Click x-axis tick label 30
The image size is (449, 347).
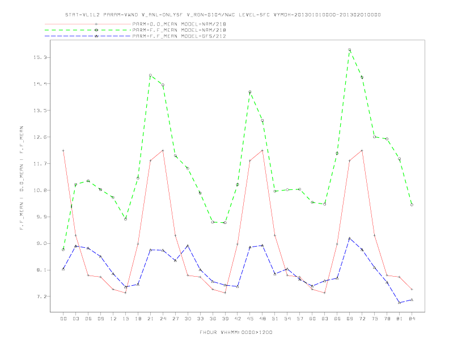point(188,319)
